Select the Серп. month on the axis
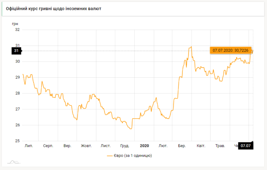The height and width of the screenshot is (170, 267). coord(48,146)
